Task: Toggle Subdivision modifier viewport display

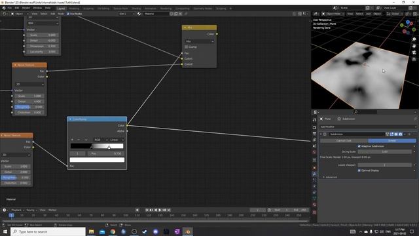Action: pyautogui.click(x=396, y=134)
